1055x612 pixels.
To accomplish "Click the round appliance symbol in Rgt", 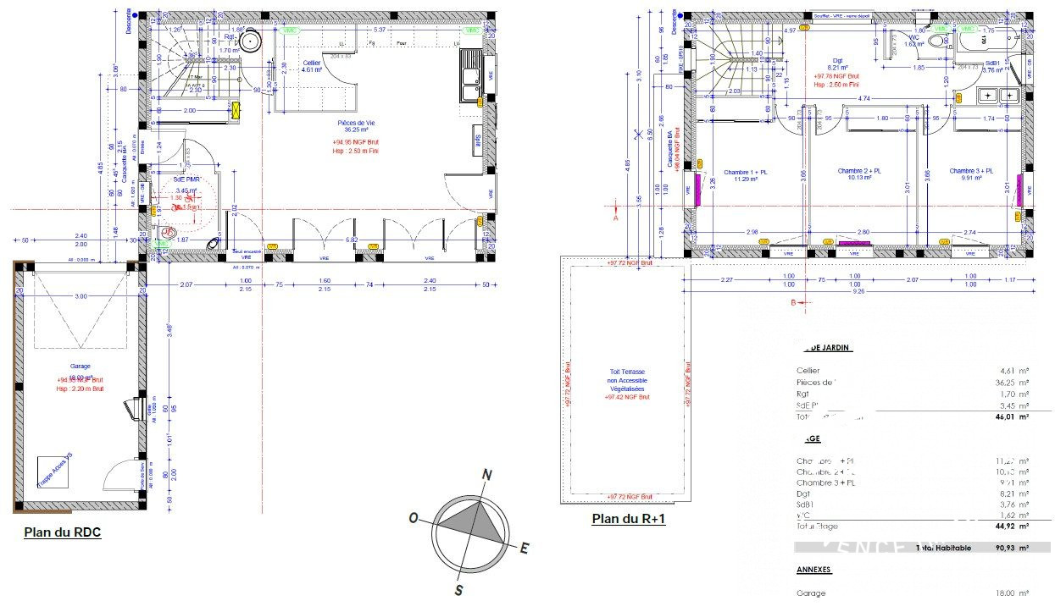I will coord(251,39).
